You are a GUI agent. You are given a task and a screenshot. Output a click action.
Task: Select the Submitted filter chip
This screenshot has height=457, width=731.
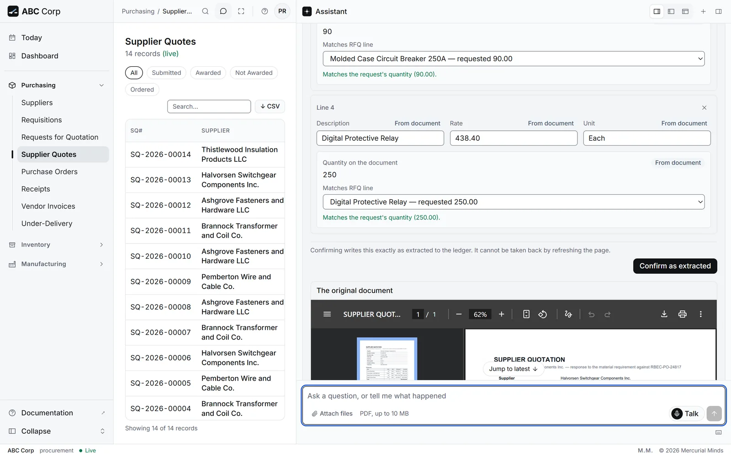pyautogui.click(x=166, y=73)
